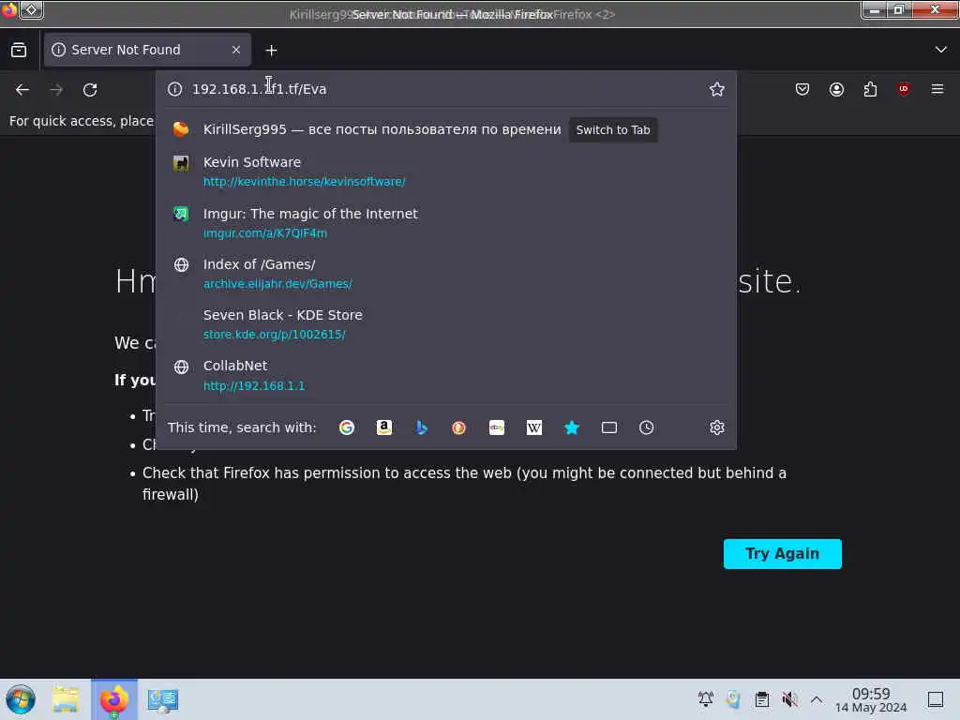
Task: Open the store.kde.org/p/1002615/ link
Action: [275, 335]
